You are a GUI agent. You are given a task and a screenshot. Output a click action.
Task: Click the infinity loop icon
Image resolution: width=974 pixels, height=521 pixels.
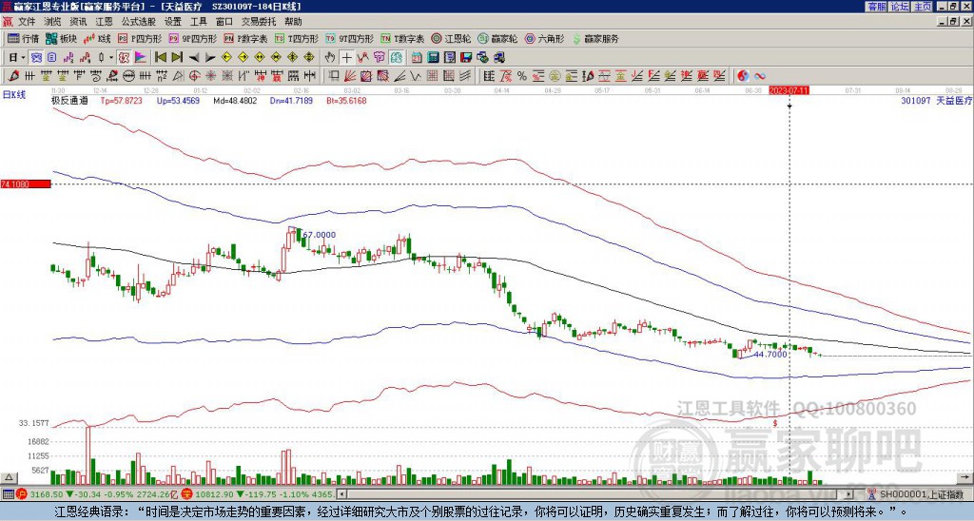(760, 76)
